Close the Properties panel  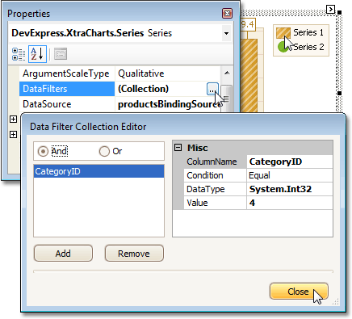pyautogui.click(x=228, y=13)
